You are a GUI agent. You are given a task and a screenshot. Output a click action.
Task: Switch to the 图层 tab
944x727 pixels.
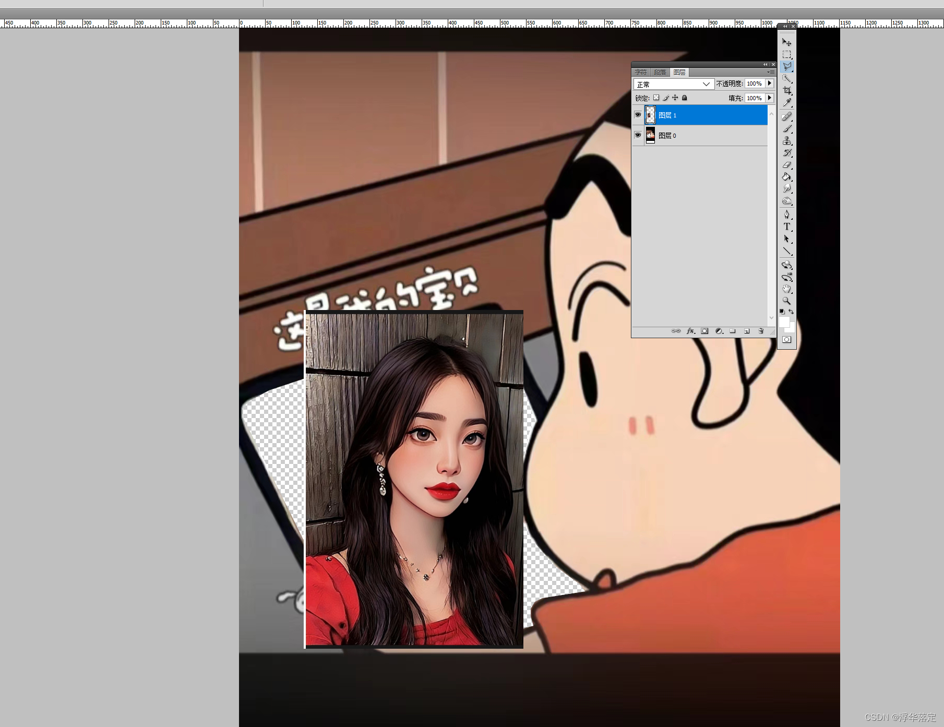pyautogui.click(x=679, y=72)
